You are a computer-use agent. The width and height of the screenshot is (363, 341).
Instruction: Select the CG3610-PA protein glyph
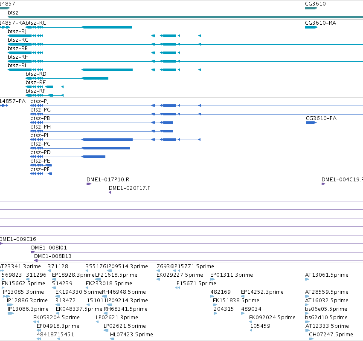point(311,123)
